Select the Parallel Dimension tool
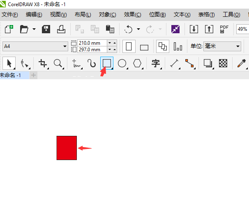This screenshot has width=249, height=197. 175,63
